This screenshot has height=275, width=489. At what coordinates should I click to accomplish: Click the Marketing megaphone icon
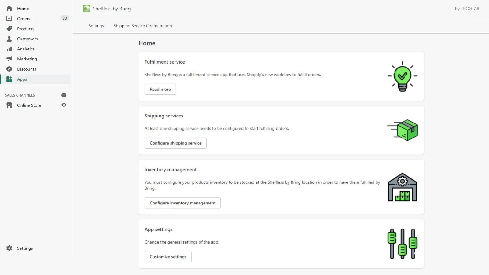coord(9,59)
